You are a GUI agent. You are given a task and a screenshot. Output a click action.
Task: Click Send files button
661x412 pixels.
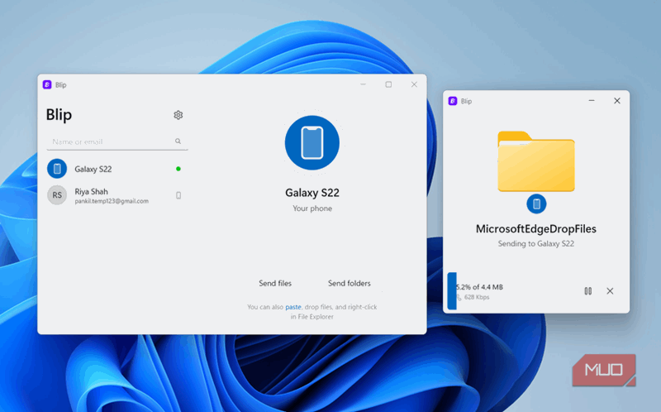click(x=275, y=283)
